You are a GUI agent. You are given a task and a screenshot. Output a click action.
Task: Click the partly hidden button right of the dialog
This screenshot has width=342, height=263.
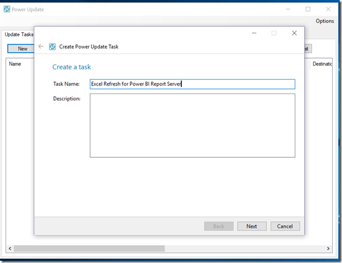[x=308, y=49]
